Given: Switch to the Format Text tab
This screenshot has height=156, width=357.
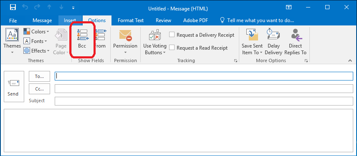Looking at the screenshot, I should [x=131, y=20].
